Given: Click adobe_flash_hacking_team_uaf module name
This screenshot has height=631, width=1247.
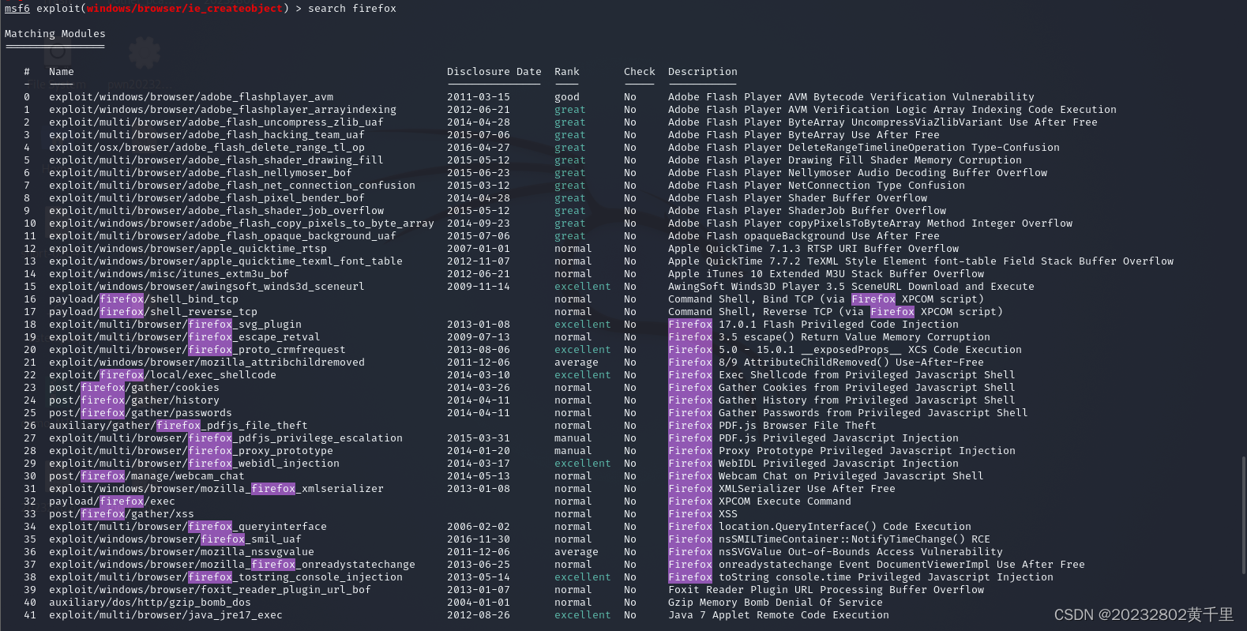Looking at the screenshot, I should (207, 135).
